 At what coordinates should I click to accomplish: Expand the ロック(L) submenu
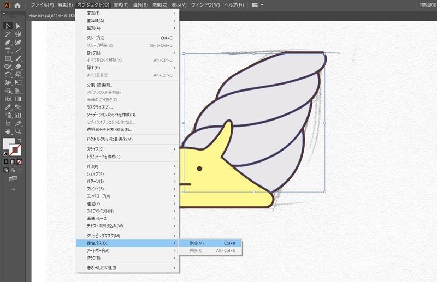coord(128,52)
